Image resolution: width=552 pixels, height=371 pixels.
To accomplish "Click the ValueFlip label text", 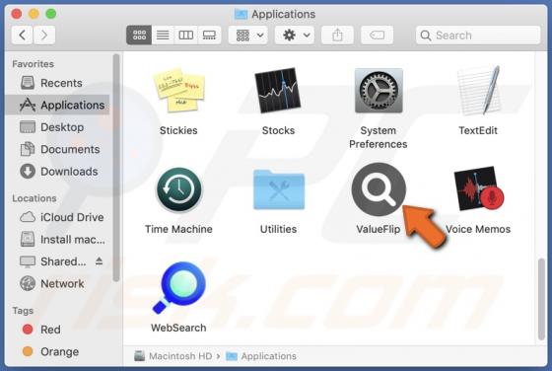I will point(379,229).
